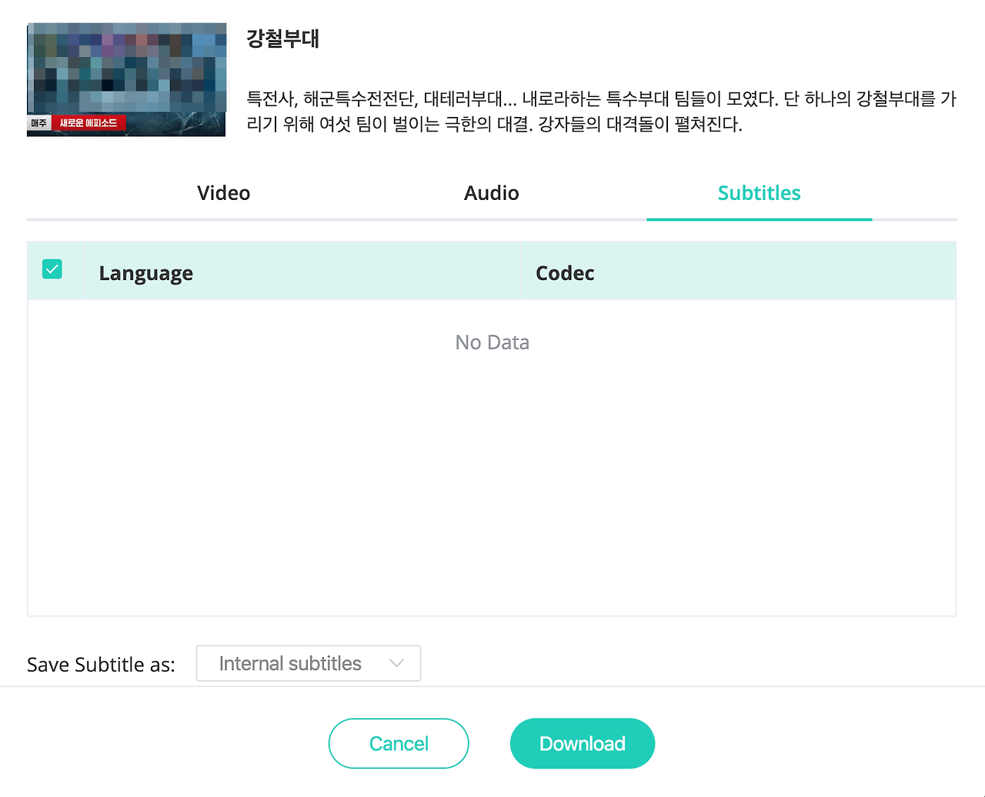The height and width of the screenshot is (797, 985).
Task: Open the Audio tab
Action: [491, 193]
